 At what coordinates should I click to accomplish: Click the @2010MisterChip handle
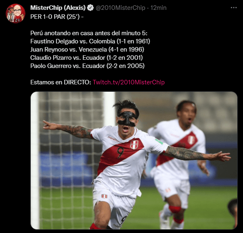coord(120,8)
